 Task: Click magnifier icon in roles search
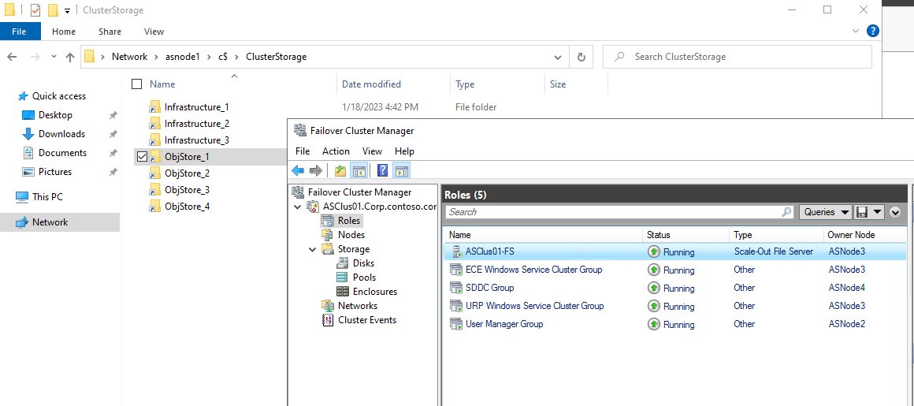coord(787,212)
